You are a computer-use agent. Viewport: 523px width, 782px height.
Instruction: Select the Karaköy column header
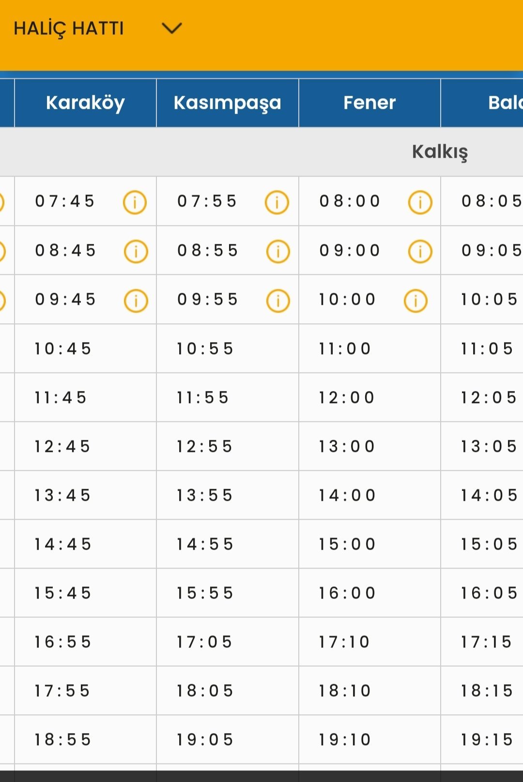[x=85, y=103]
